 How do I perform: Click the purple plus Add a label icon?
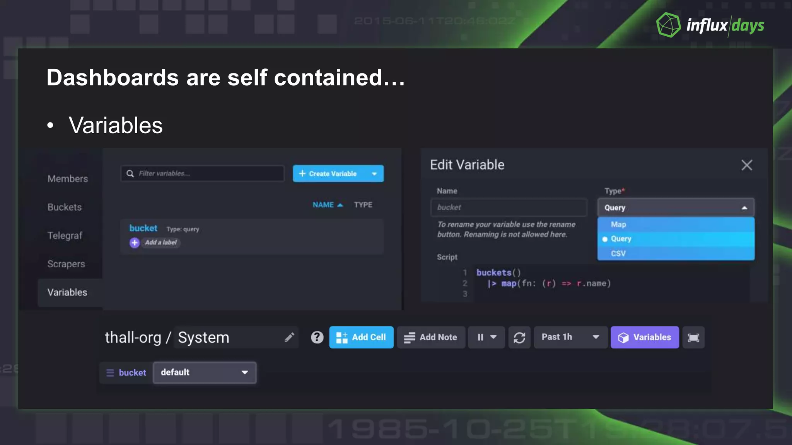coord(134,243)
